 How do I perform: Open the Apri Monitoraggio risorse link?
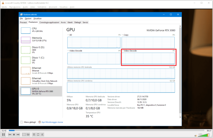(51, 122)
